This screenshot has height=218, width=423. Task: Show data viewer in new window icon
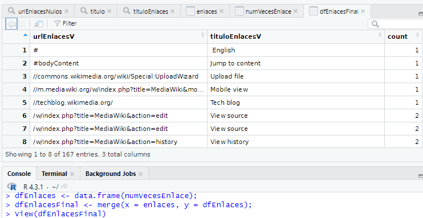pyautogui.click(x=39, y=24)
